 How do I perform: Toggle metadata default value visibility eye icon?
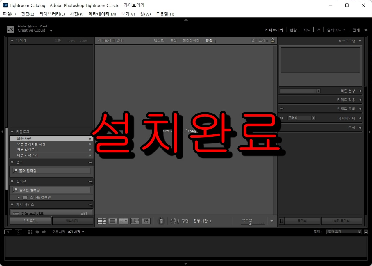point(281,118)
